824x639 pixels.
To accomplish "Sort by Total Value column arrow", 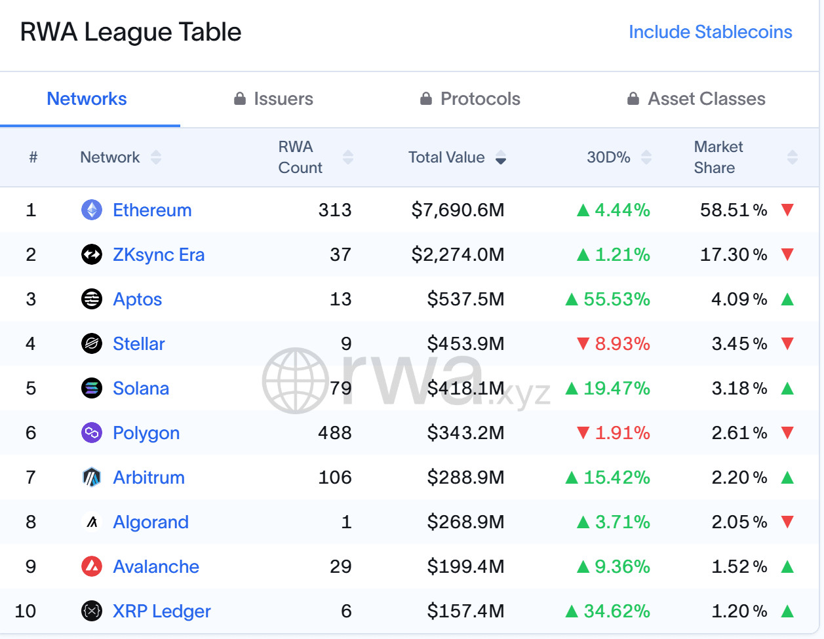I will click(501, 157).
